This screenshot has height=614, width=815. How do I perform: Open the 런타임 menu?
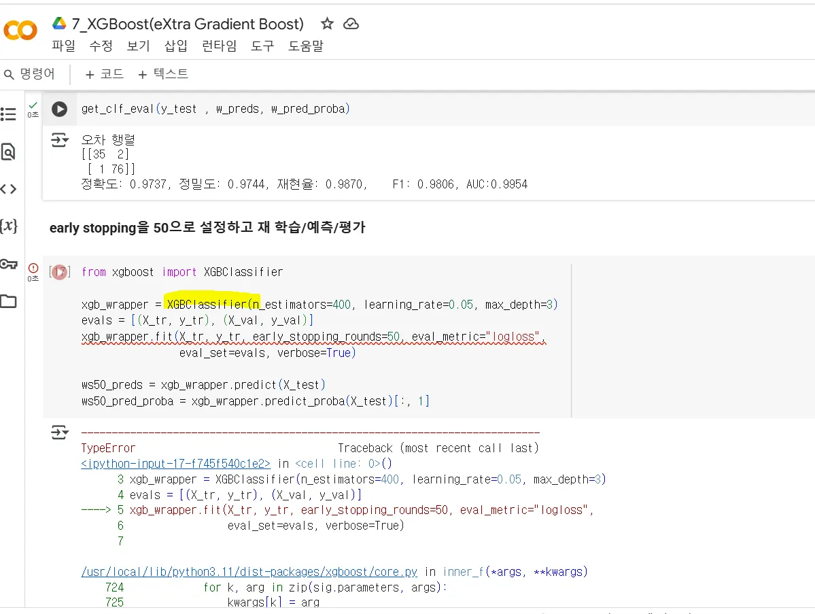click(220, 46)
